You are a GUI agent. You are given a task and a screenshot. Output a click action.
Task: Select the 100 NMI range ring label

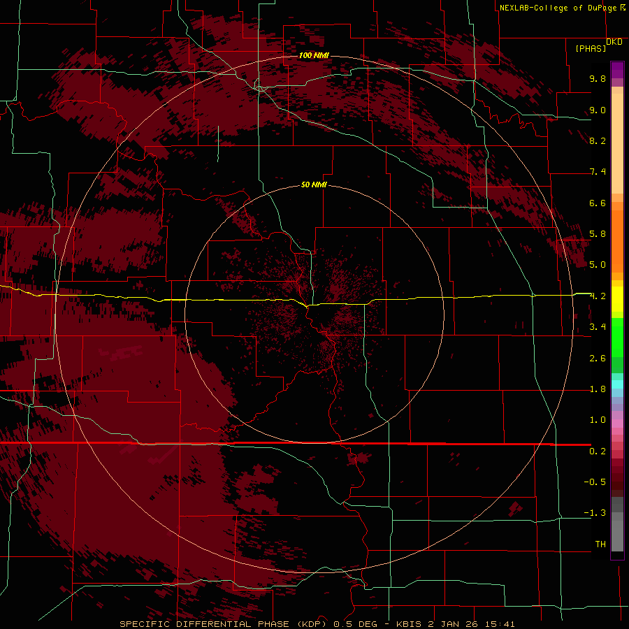314,55
